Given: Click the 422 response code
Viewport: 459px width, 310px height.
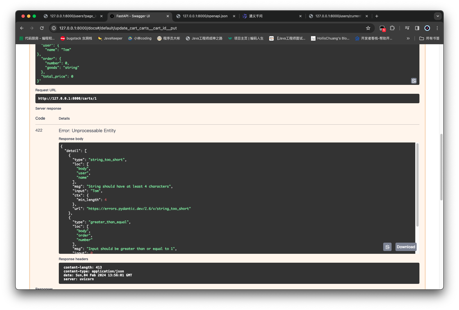Looking at the screenshot, I should (39, 130).
